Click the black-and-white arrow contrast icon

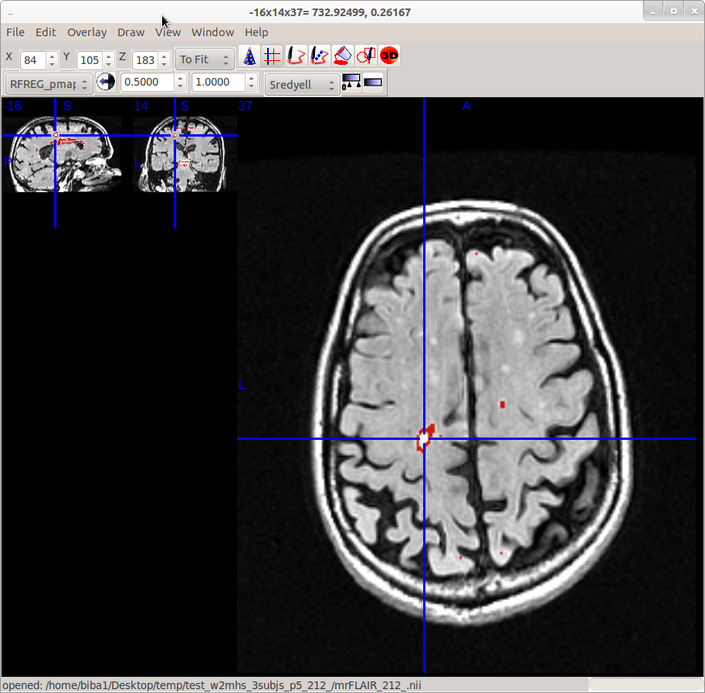click(106, 82)
